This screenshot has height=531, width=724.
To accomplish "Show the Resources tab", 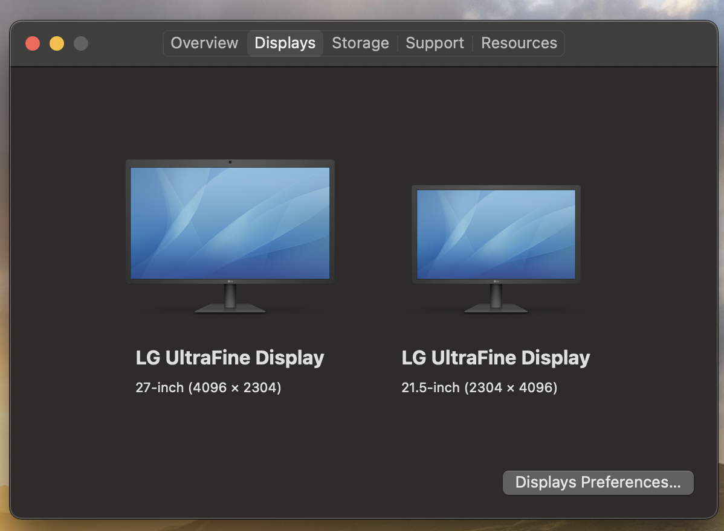I will coord(519,43).
